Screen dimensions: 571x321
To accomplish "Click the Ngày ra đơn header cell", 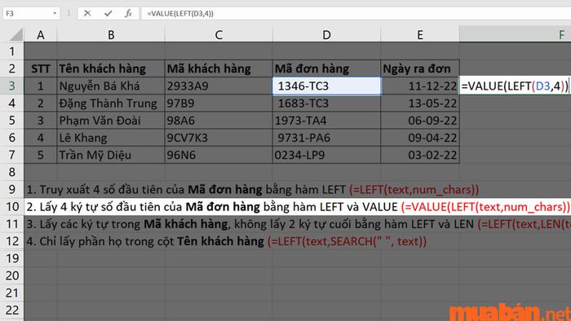I will [420, 68].
